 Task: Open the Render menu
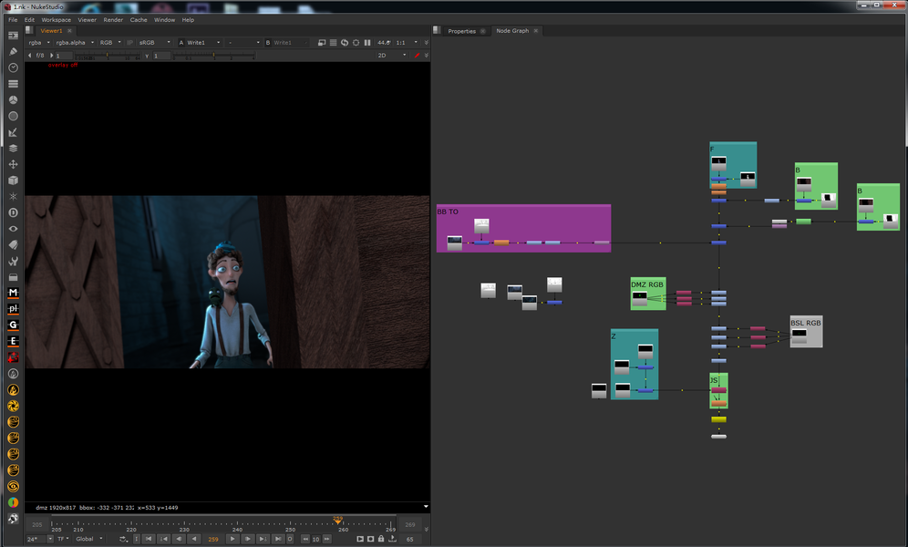click(x=113, y=20)
